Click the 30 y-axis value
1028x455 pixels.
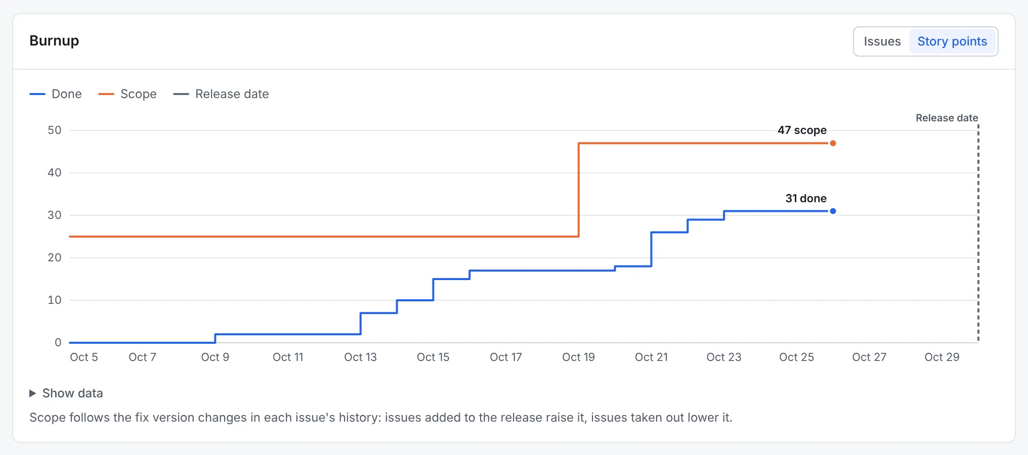[55, 215]
